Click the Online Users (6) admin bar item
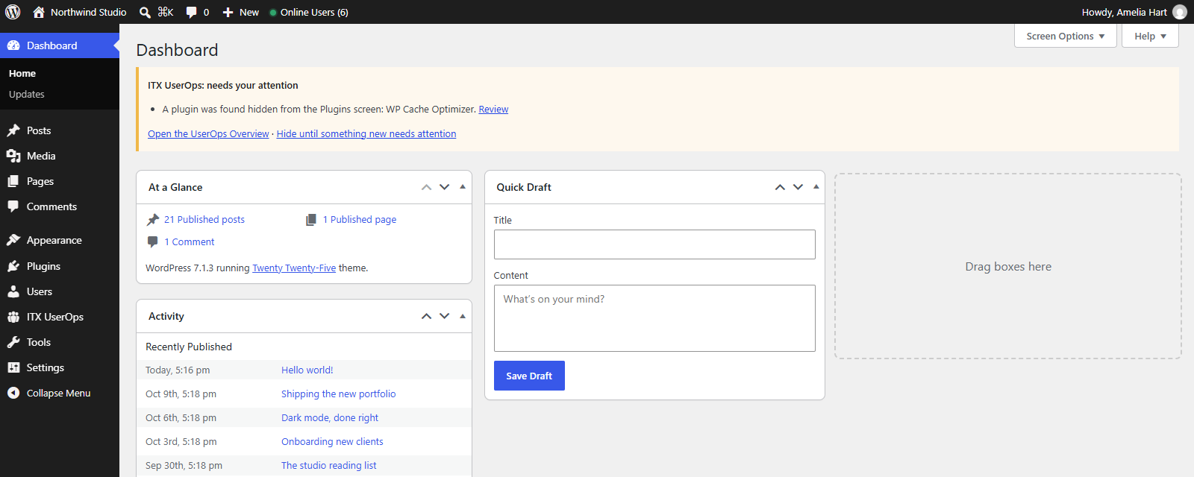 (x=309, y=12)
